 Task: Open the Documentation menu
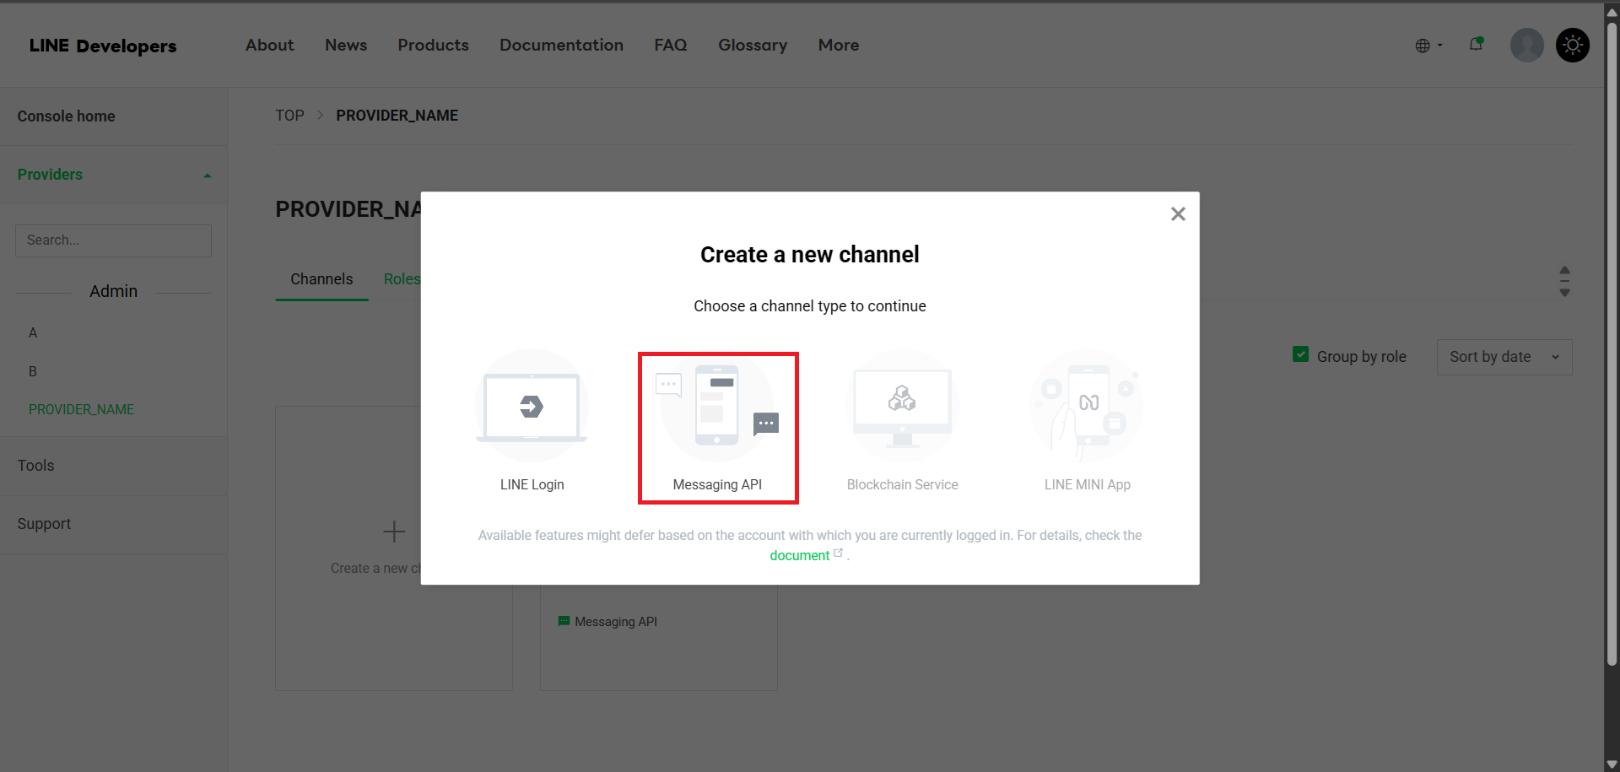561,46
